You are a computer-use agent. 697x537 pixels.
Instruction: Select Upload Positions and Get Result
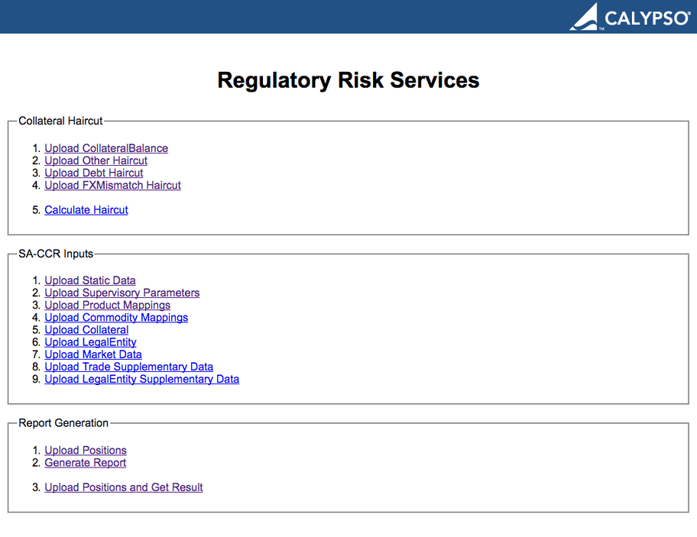(124, 487)
